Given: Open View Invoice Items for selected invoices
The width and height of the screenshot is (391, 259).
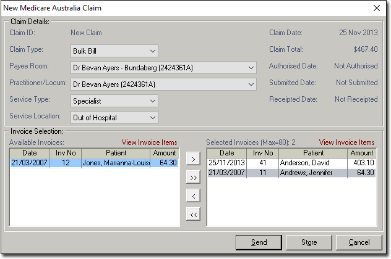Looking at the screenshot, I should (x=346, y=142).
